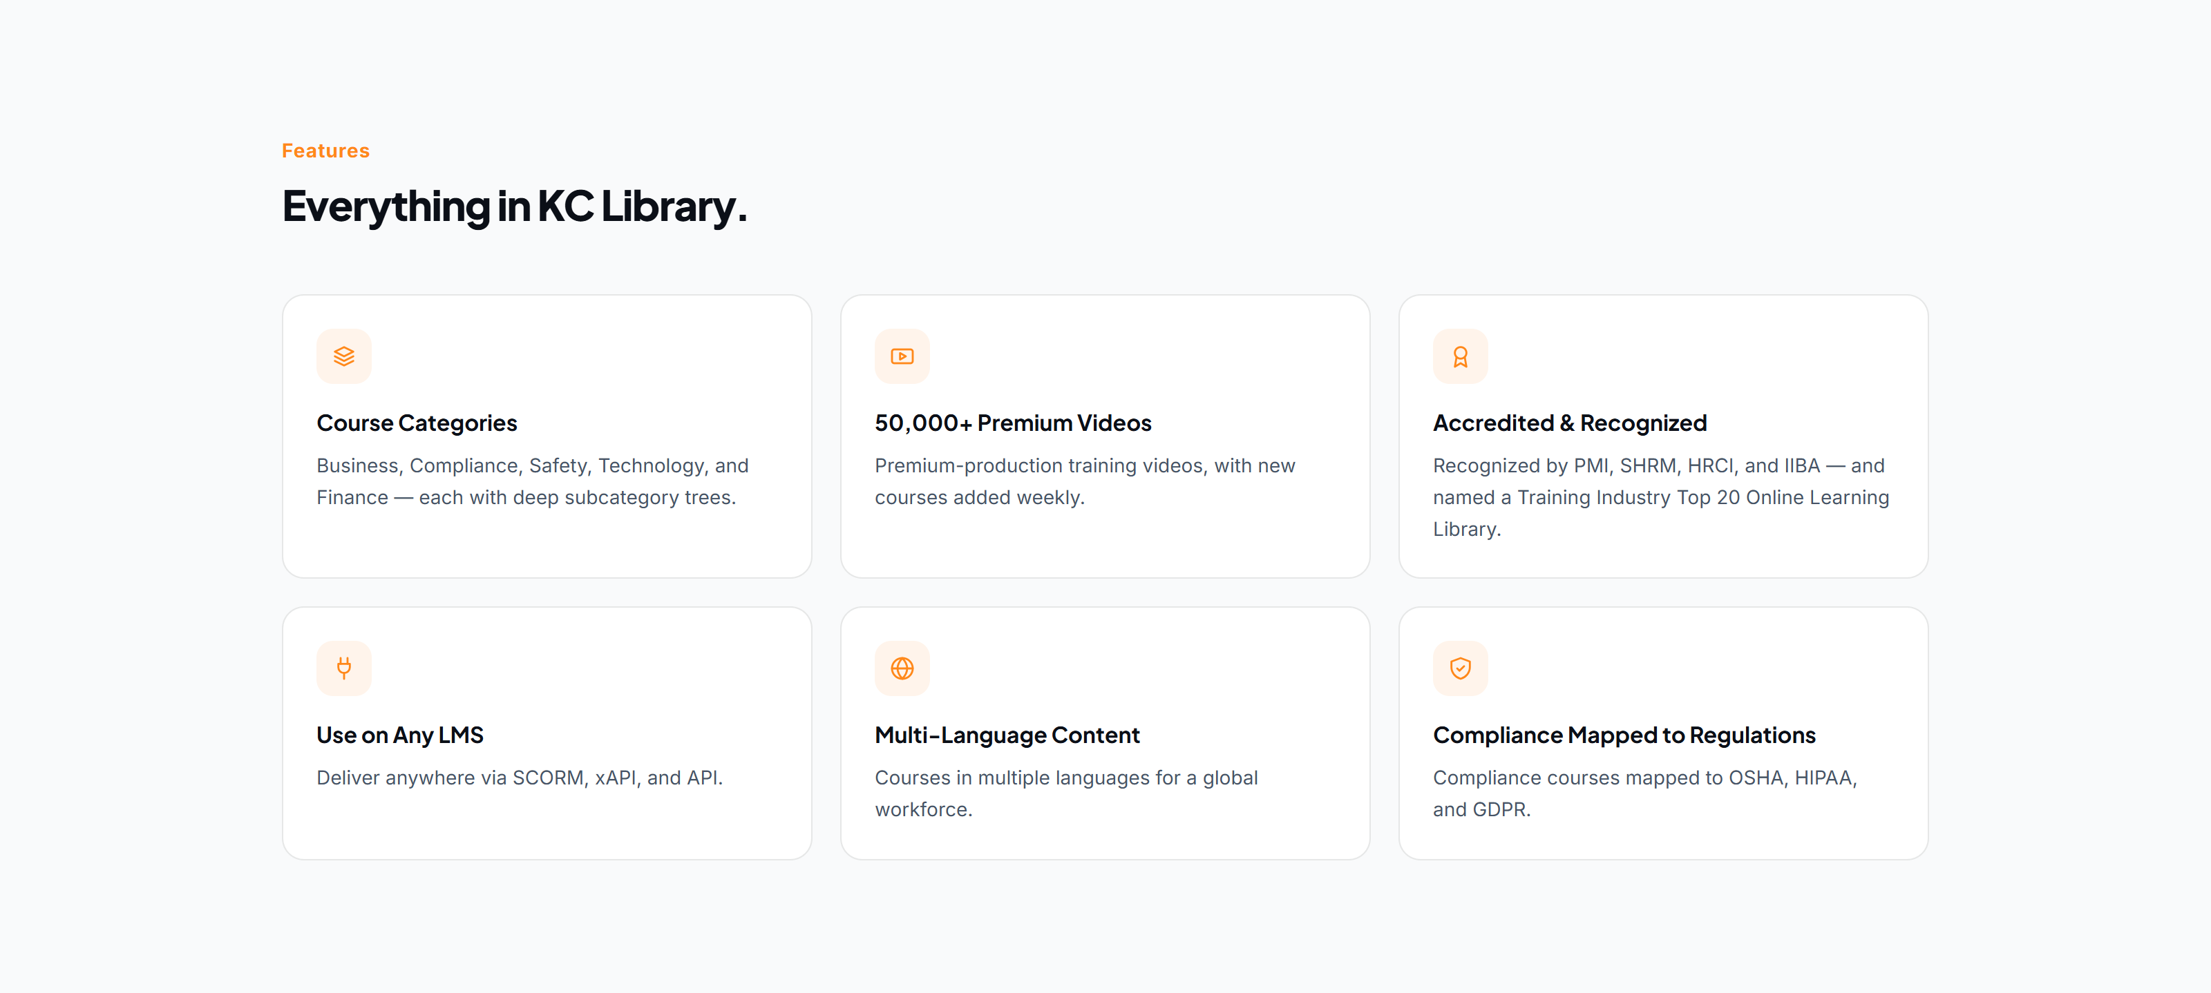Select the Use on Any LMS heading
The height and width of the screenshot is (993, 2211).
(400, 735)
